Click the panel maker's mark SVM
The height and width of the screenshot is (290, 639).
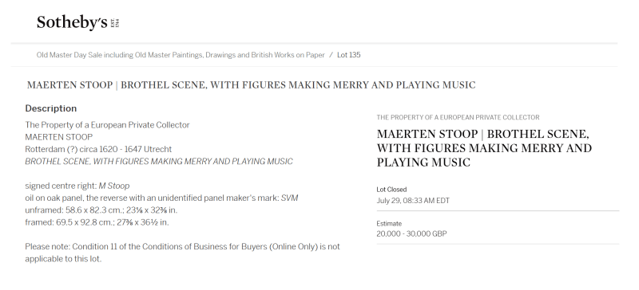[x=289, y=198]
